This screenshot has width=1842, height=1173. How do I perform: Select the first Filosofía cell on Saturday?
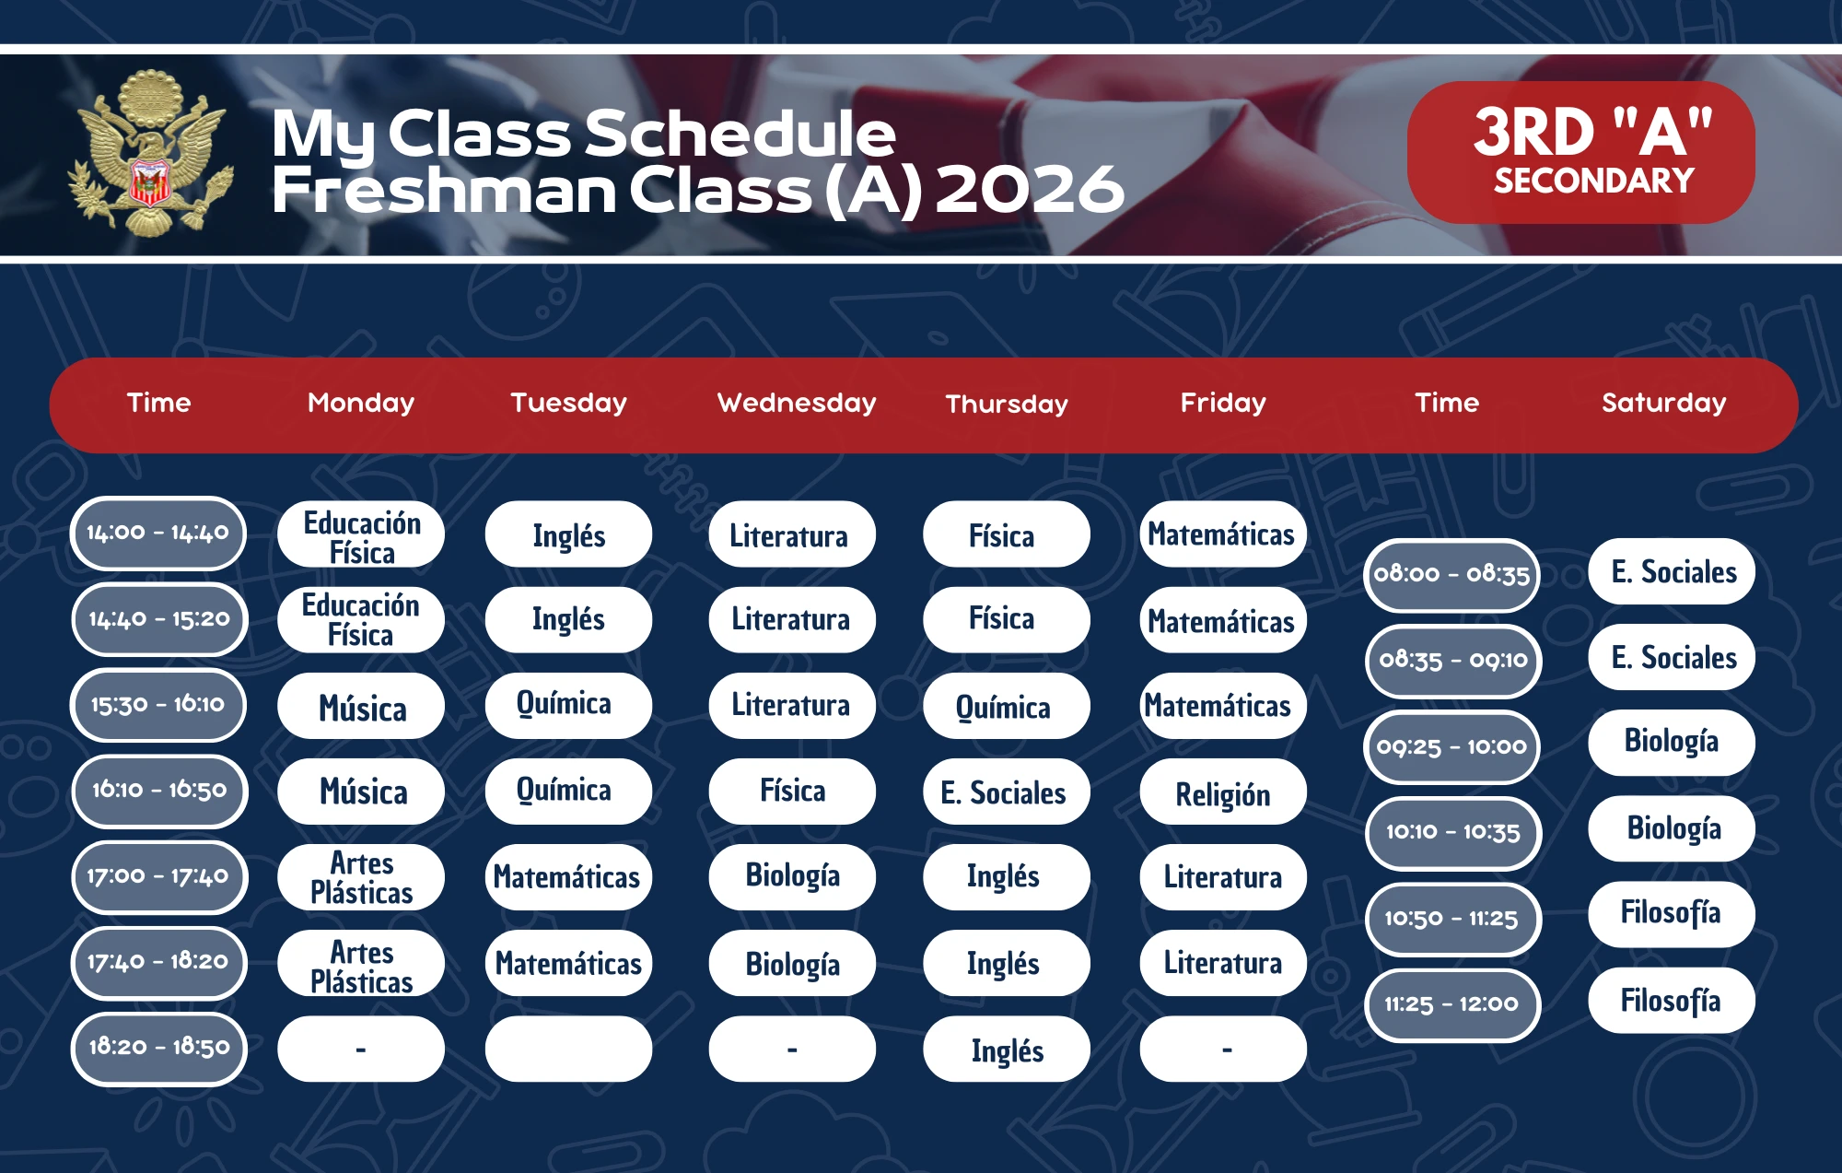coord(1672,914)
